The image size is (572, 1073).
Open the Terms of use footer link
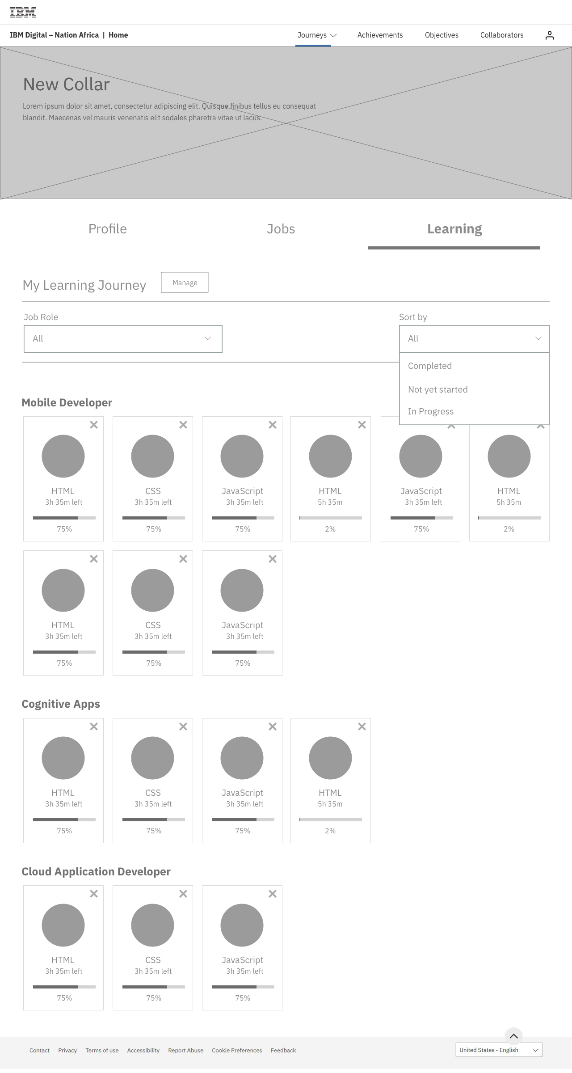tap(102, 1050)
